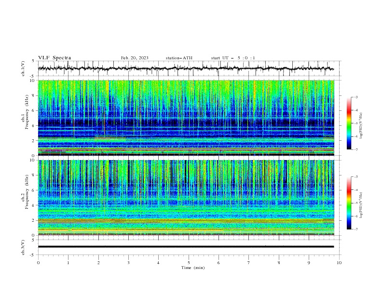
Task: Click the 'ch.3(V)' axis label
Action: [x=23, y=247]
